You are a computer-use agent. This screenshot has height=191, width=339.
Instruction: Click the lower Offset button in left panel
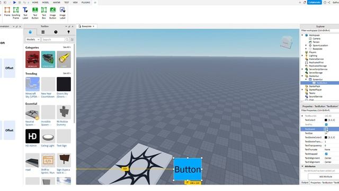point(10,131)
